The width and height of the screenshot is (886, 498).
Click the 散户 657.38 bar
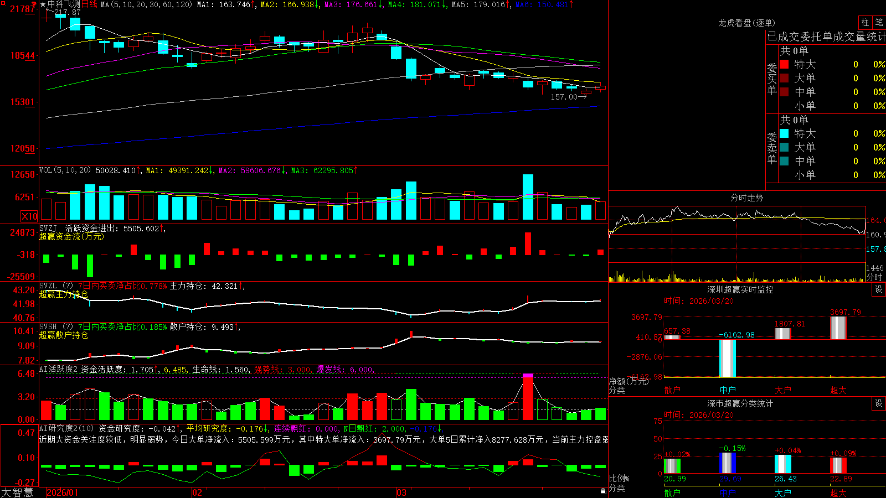pyautogui.click(x=672, y=337)
